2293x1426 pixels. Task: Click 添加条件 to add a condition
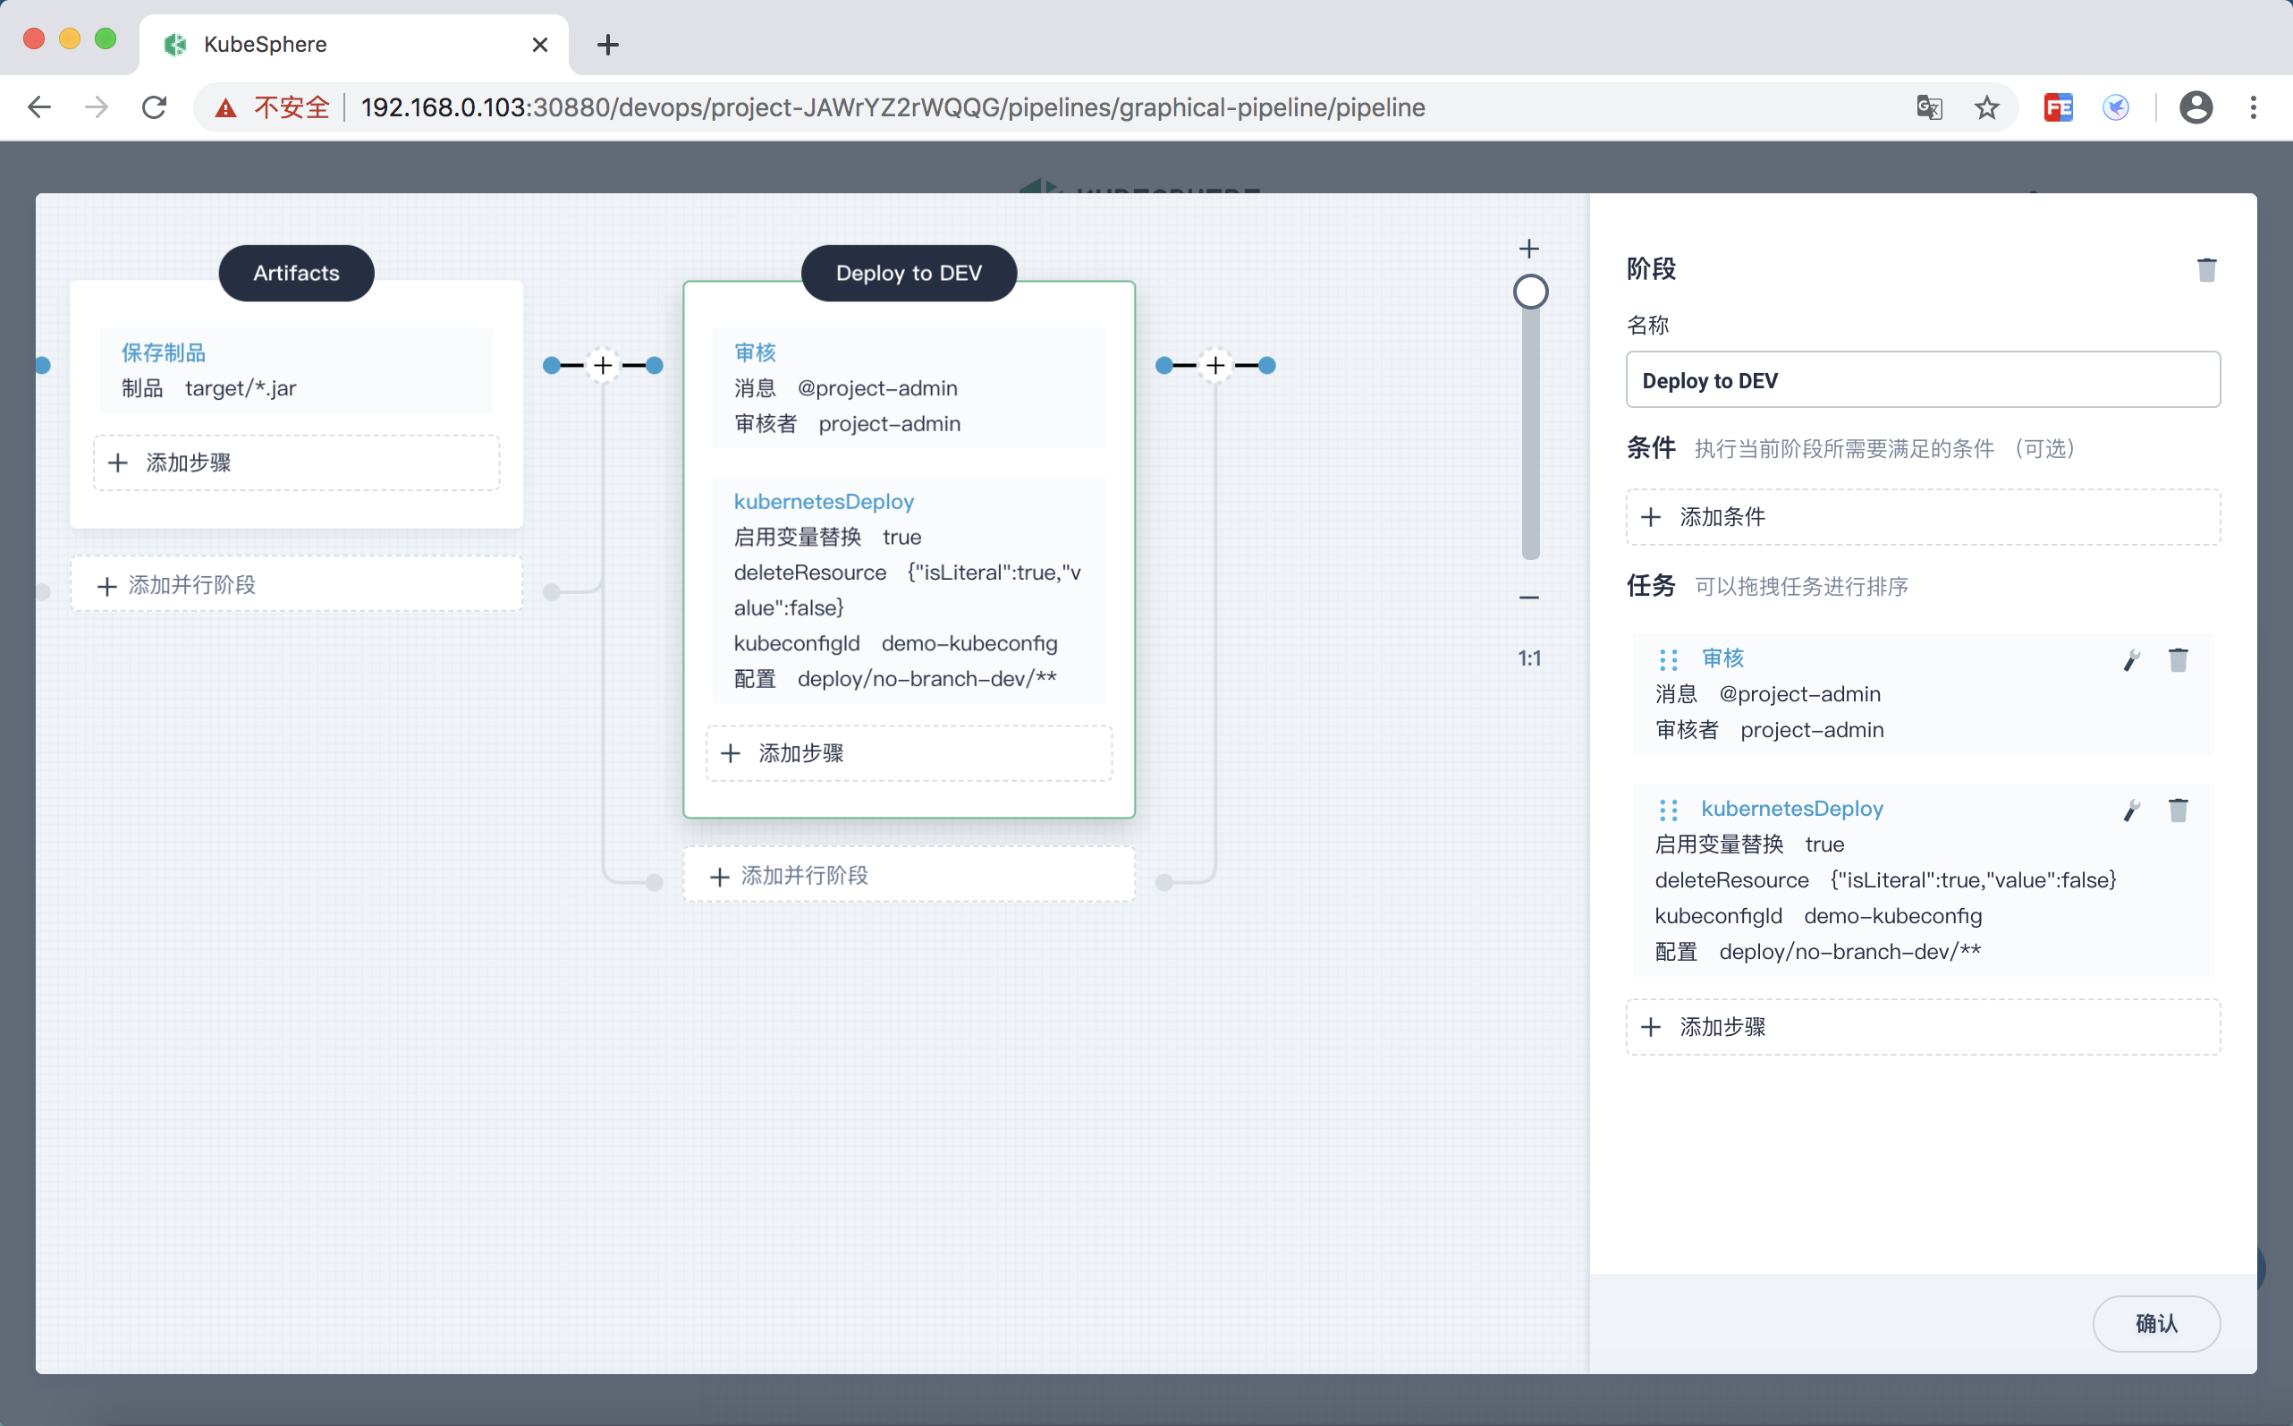[x=1922, y=517]
